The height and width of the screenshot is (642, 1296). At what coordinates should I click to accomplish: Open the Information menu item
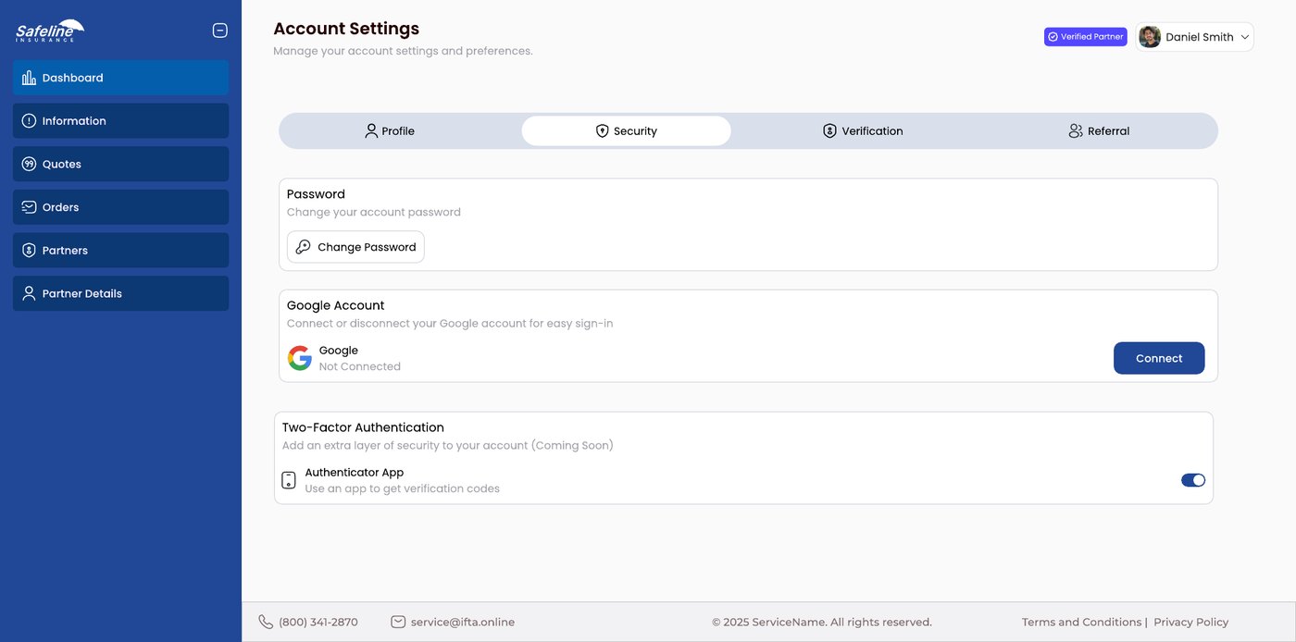(120, 121)
